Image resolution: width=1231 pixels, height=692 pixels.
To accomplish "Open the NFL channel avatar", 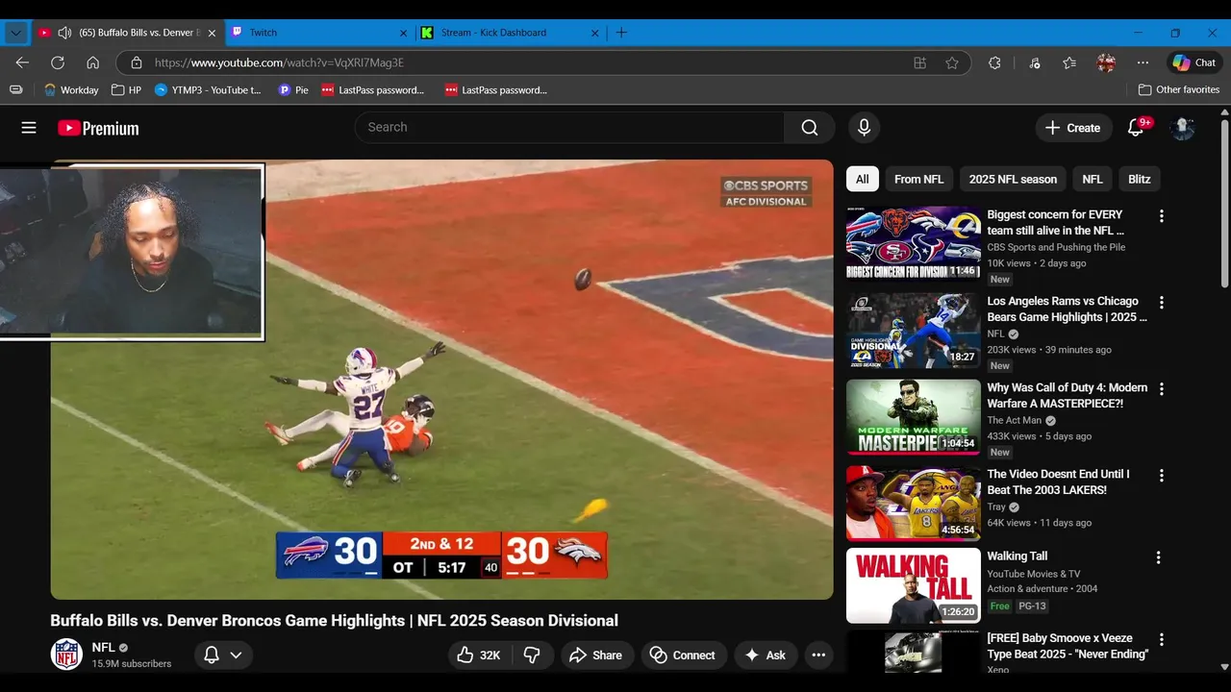I will point(66,655).
